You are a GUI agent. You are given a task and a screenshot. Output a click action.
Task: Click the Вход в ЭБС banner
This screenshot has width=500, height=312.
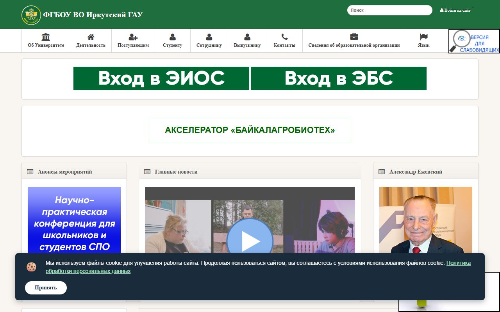pyautogui.click(x=339, y=78)
